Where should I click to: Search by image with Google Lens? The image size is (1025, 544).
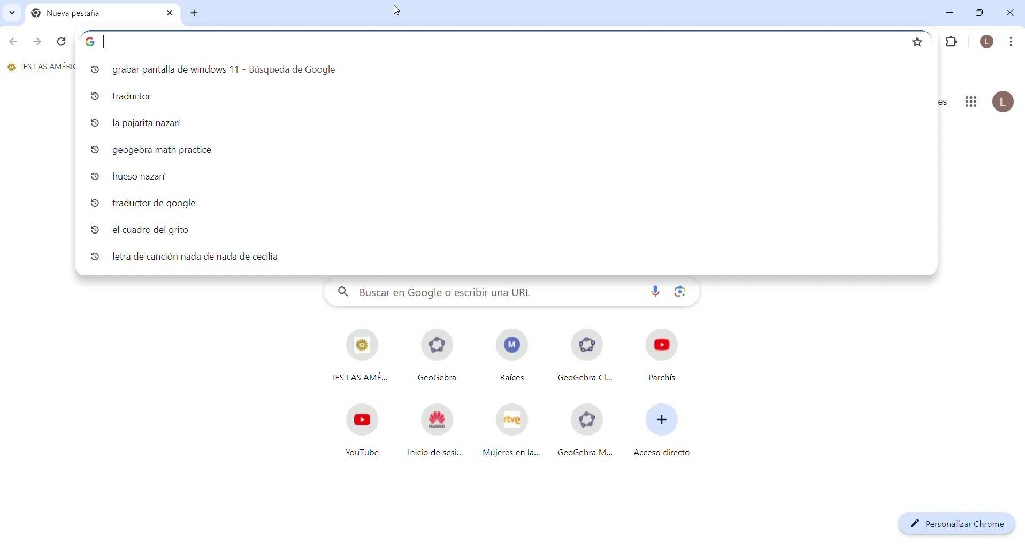[680, 292]
